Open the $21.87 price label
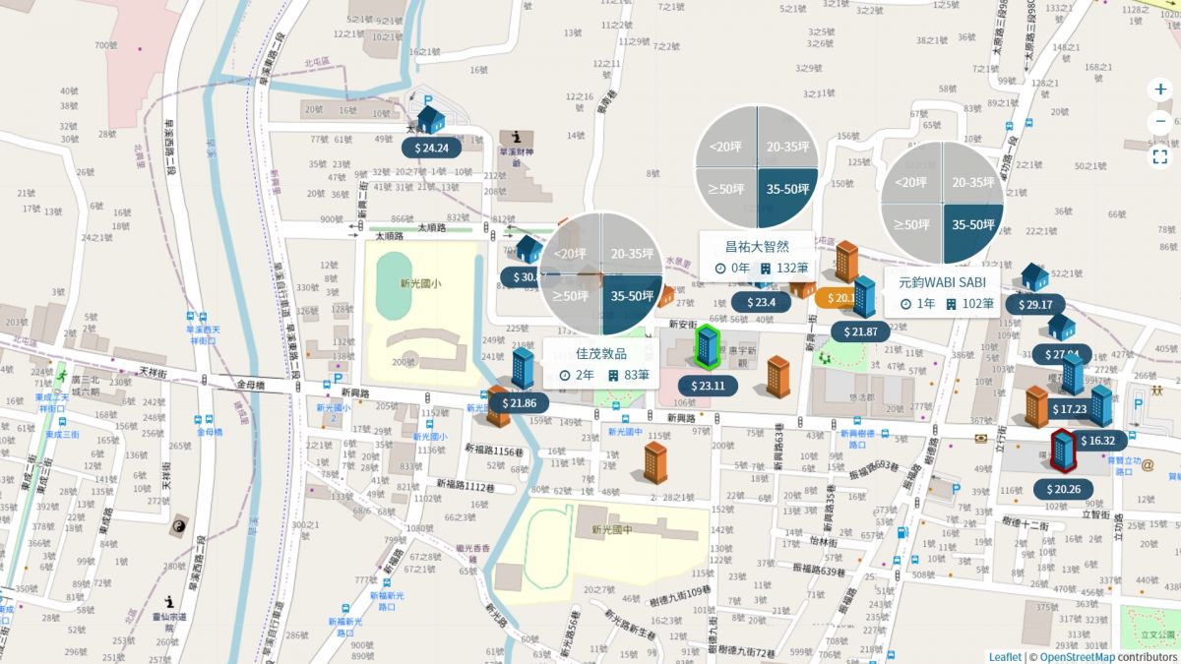1181x664 pixels. [x=860, y=332]
